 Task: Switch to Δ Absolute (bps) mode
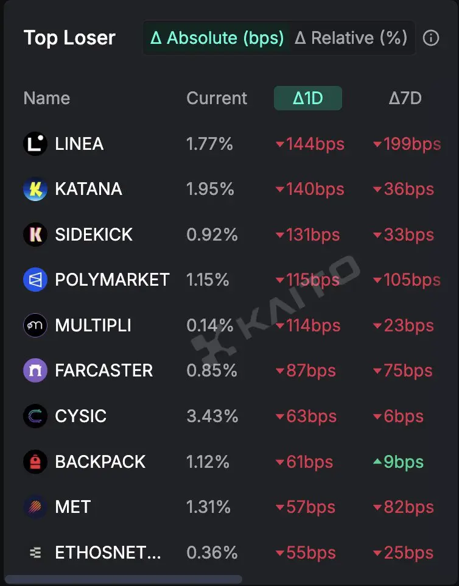(217, 38)
